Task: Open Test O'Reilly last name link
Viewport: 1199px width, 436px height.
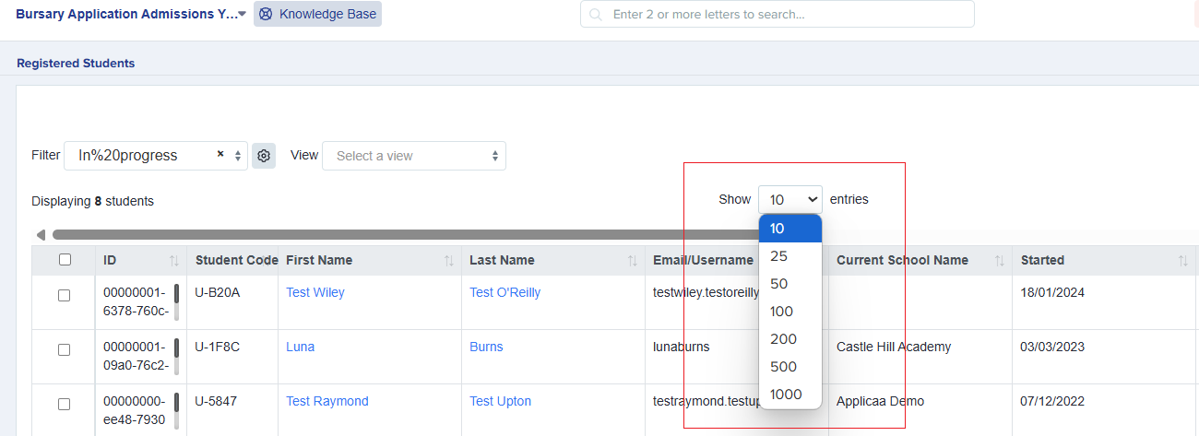Action: [505, 292]
